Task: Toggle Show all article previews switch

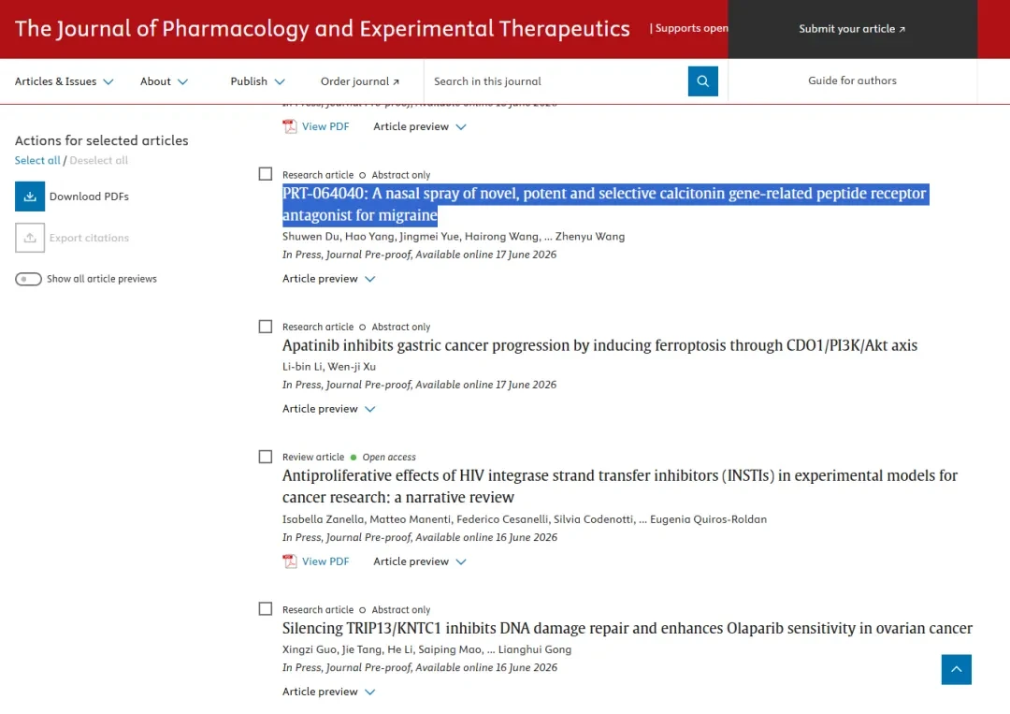Action: (28, 279)
